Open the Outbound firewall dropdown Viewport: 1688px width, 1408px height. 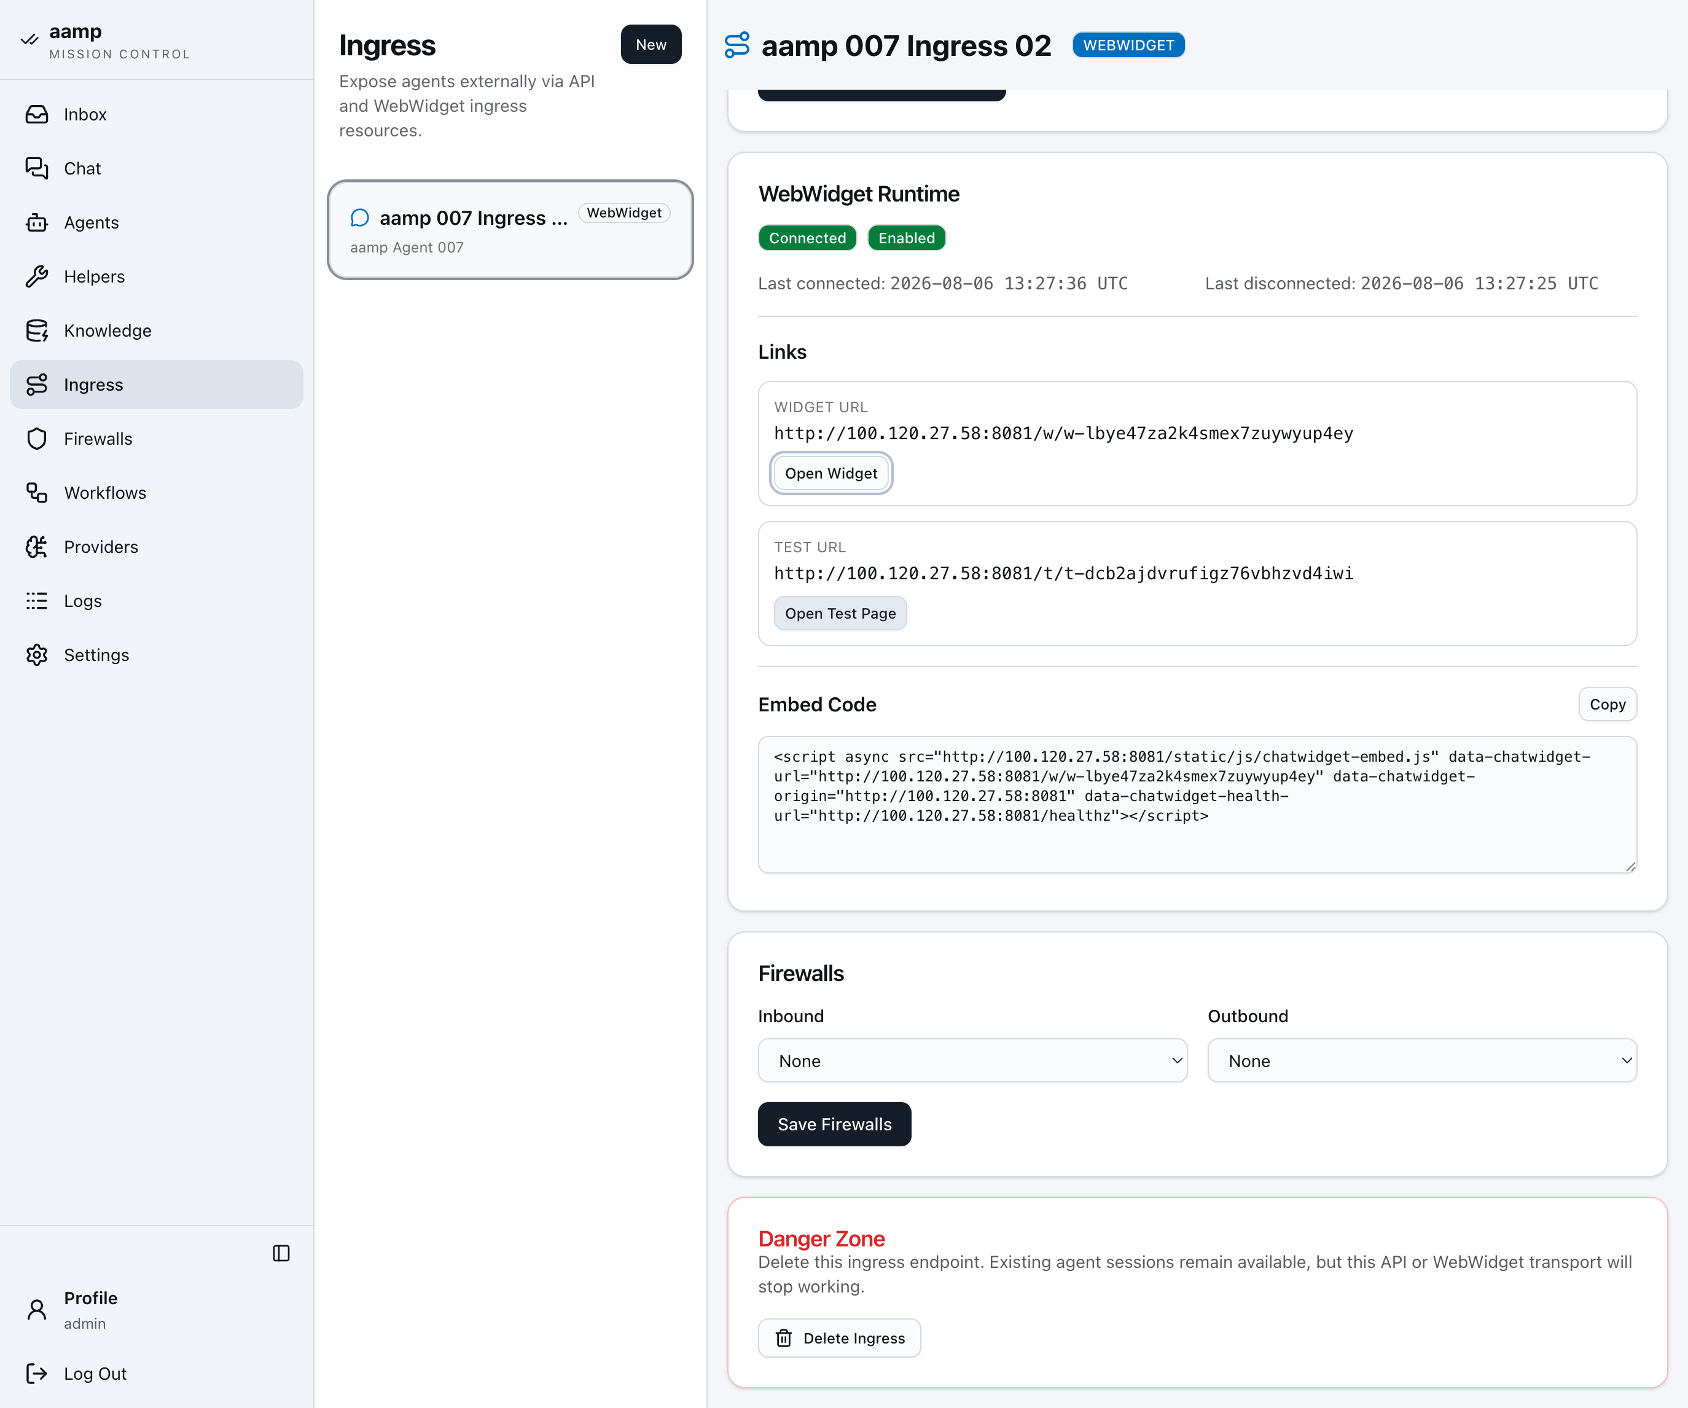(x=1422, y=1061)
